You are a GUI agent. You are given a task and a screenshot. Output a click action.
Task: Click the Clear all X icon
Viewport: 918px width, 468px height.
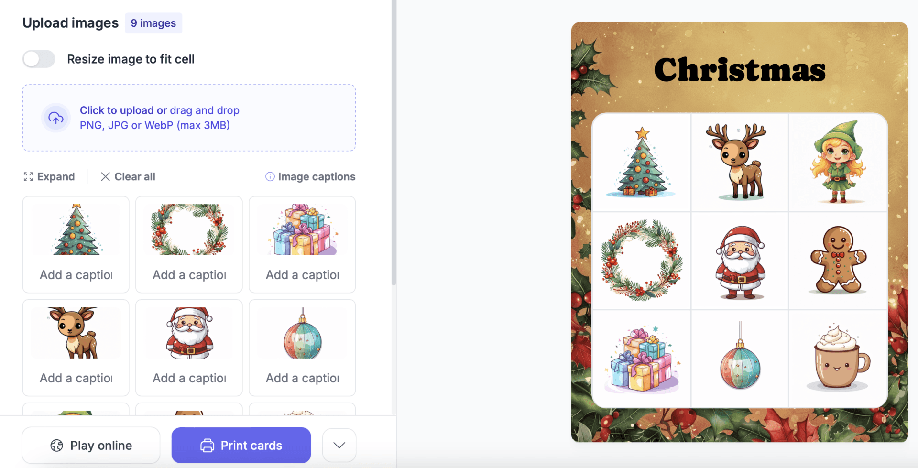[105, 176]
